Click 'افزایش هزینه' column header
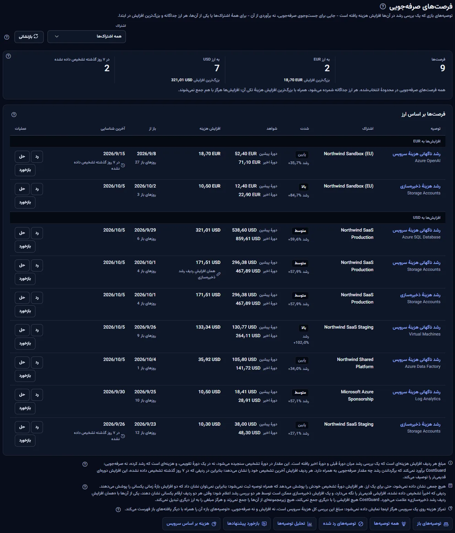This screenshot has width=455, height=533. click(x=210, y=129)
